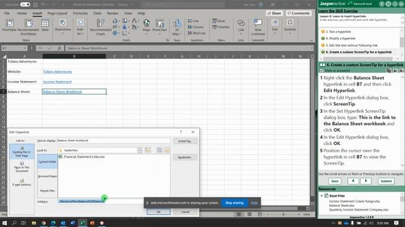Open the Maps chart option
405x227 pixels.
tap(146, 26)
